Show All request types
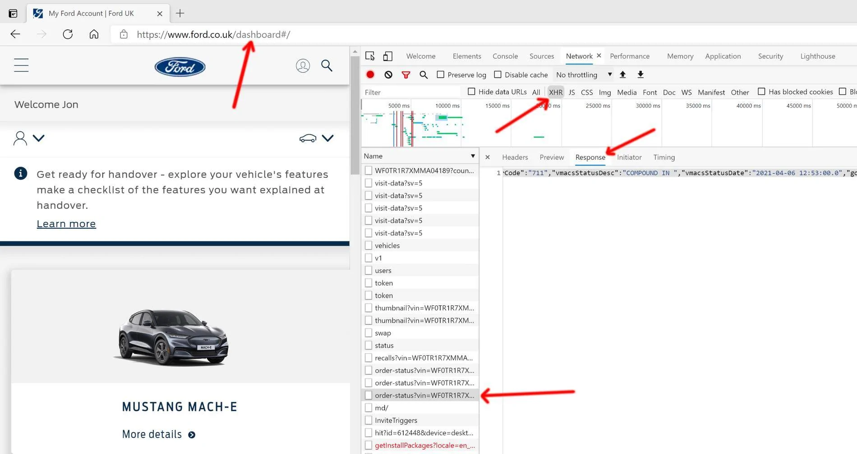 [x=536, y=92]
